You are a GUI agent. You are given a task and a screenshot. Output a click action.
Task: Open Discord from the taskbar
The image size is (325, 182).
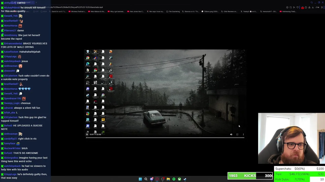click(x=152, y=179)
